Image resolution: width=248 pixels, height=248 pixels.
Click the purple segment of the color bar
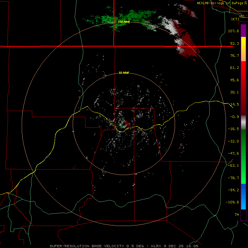[x=243, y=31]
